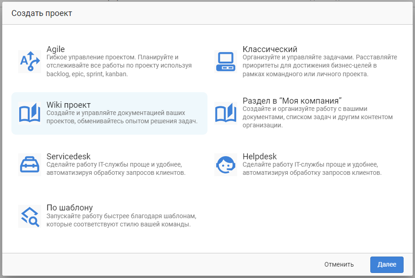The height and width of the screenshot is (278, 415).
Task: Click the По шаблону template search icon
Action: (30, 216)
